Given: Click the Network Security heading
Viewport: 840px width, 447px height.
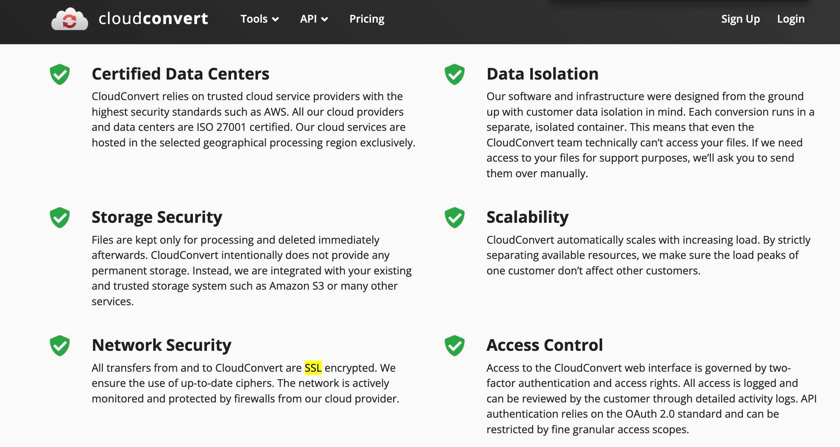Looking at the screenshot, I should pos(161,345).
